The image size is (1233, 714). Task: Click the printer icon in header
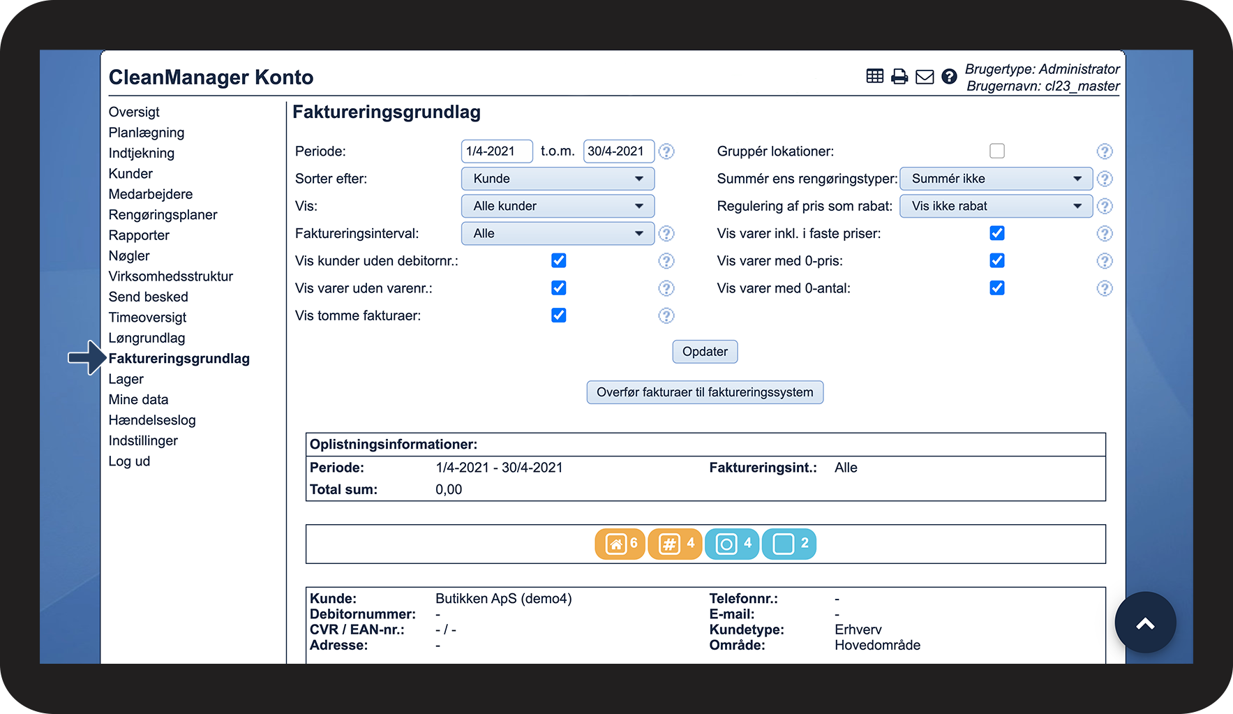click(899, 77)
